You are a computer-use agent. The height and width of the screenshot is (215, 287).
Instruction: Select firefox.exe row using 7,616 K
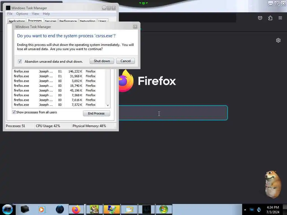[59, 100]
